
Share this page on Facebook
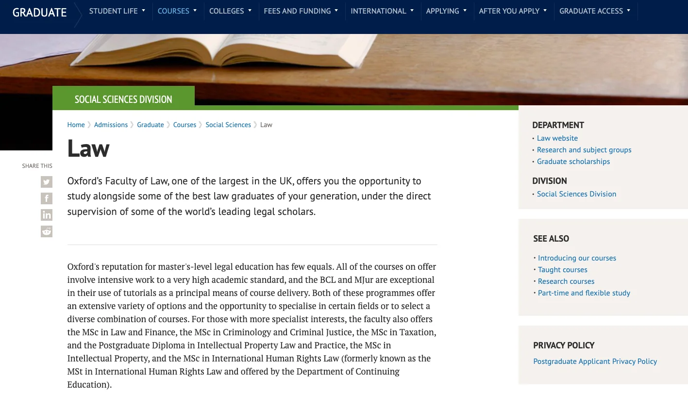point(47,198)
